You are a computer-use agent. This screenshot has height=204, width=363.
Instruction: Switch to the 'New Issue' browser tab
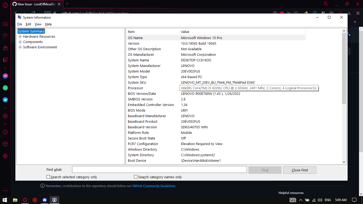tap(37, 4)
